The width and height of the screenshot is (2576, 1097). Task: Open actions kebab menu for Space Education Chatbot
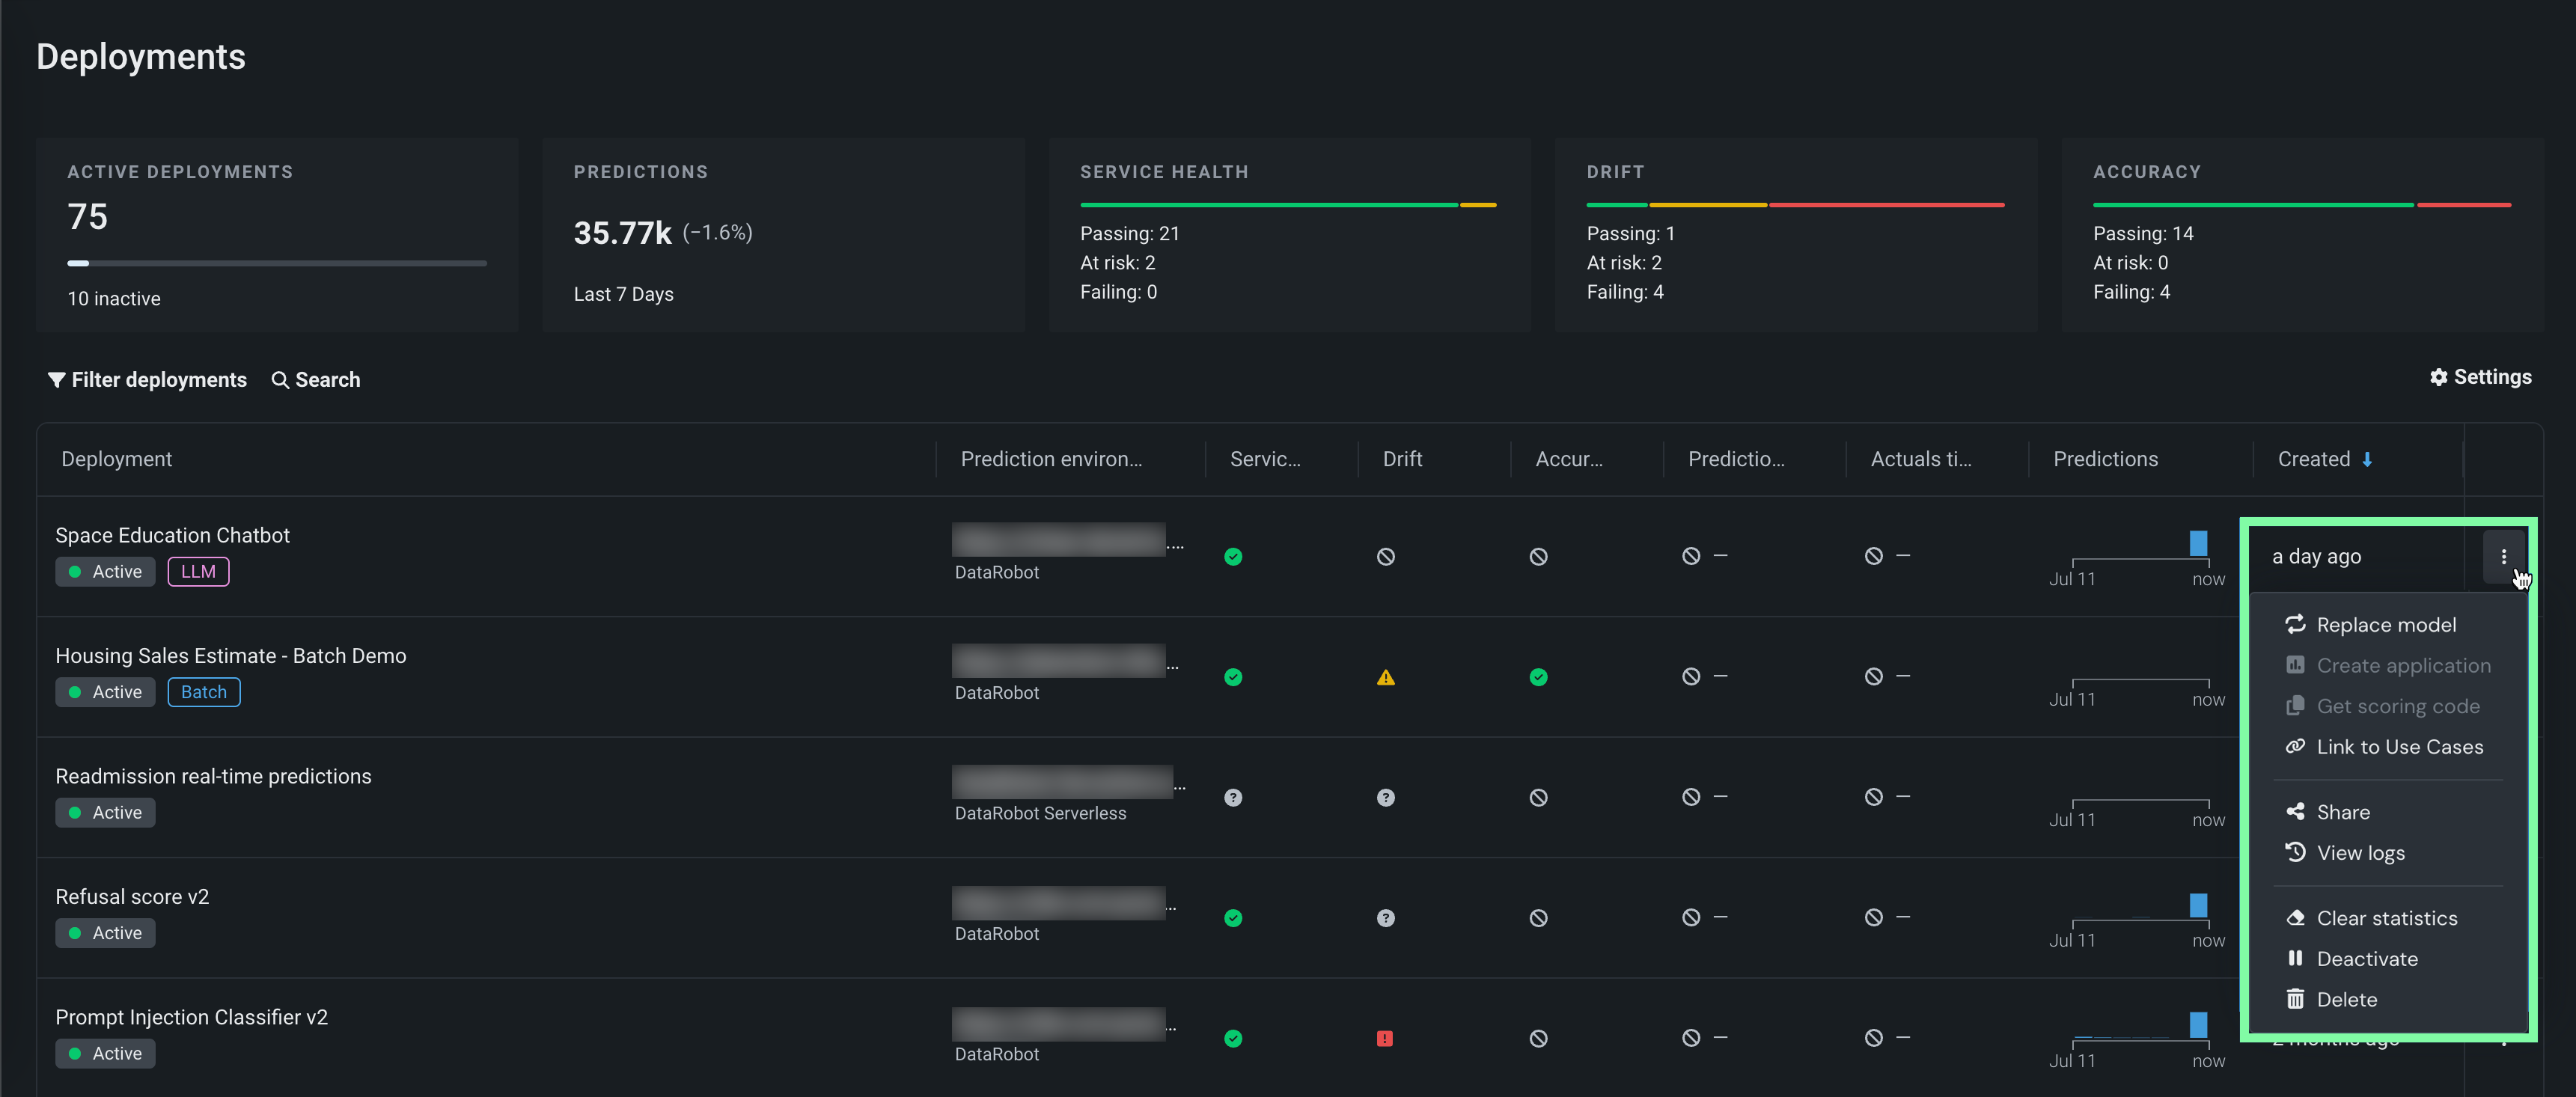(2503, 556)
